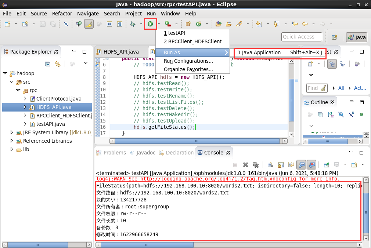Image resolution: width=371 pixels, height=248 pixels.
Task: Click Word Wrap icon in Console toolbar
Action: pyautogui.click(x=291, y=165)
